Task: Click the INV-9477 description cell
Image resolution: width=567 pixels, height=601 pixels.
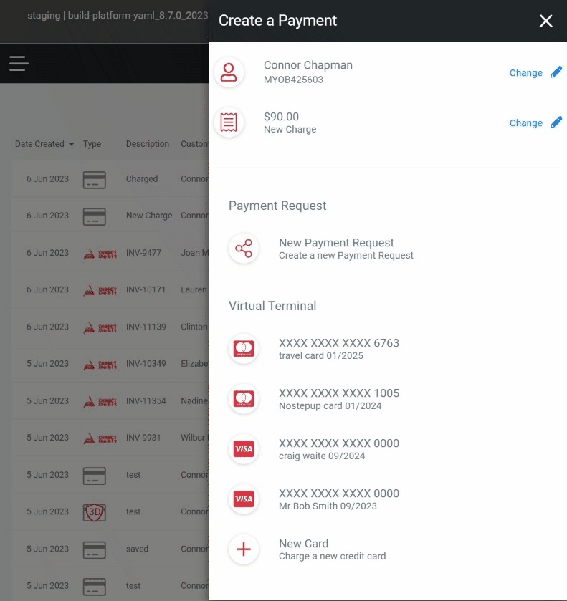Action: pos(143,253)
